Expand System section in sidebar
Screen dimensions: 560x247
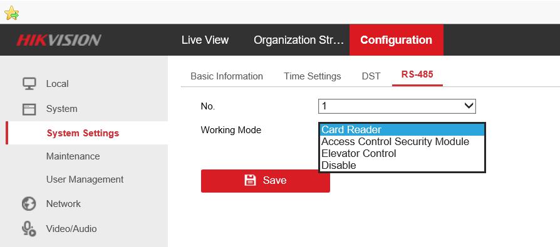pos(61,109)
